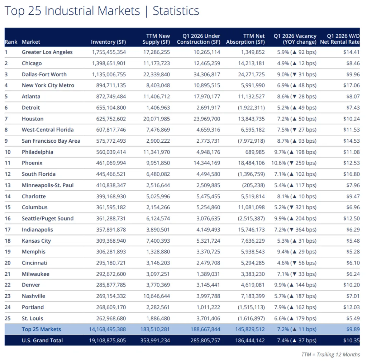367x361 pixels.
Task: Select the 'South Florida' market name
Action: (39, 174)
